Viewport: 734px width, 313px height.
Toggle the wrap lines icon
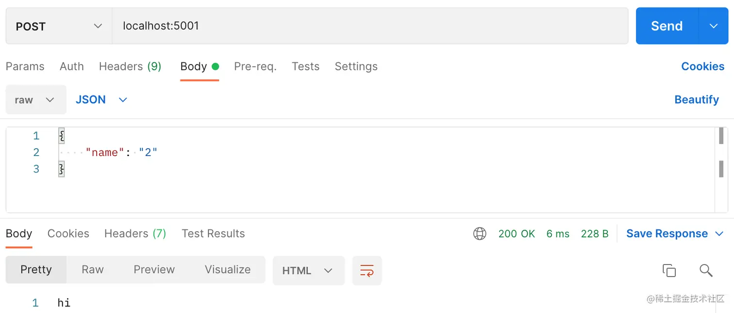(x=367, y=270)
